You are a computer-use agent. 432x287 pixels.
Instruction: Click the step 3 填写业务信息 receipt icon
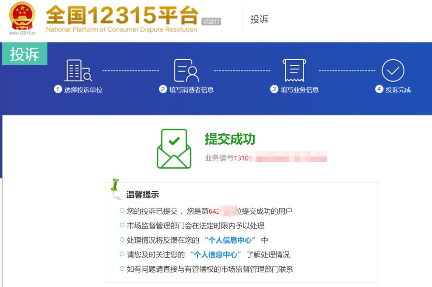pyautogui.click(x=294, y=71)
